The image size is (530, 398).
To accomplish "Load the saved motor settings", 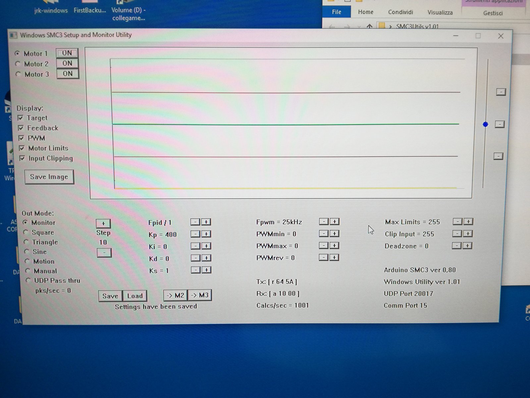I will (x=135, y=296).
